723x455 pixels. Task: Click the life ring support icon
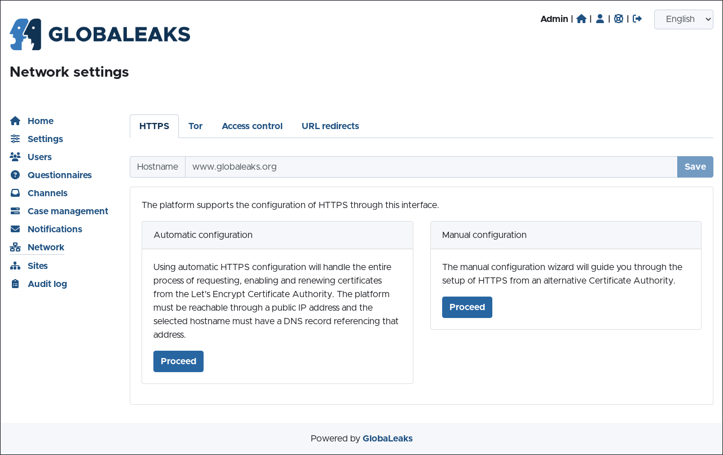619,19
